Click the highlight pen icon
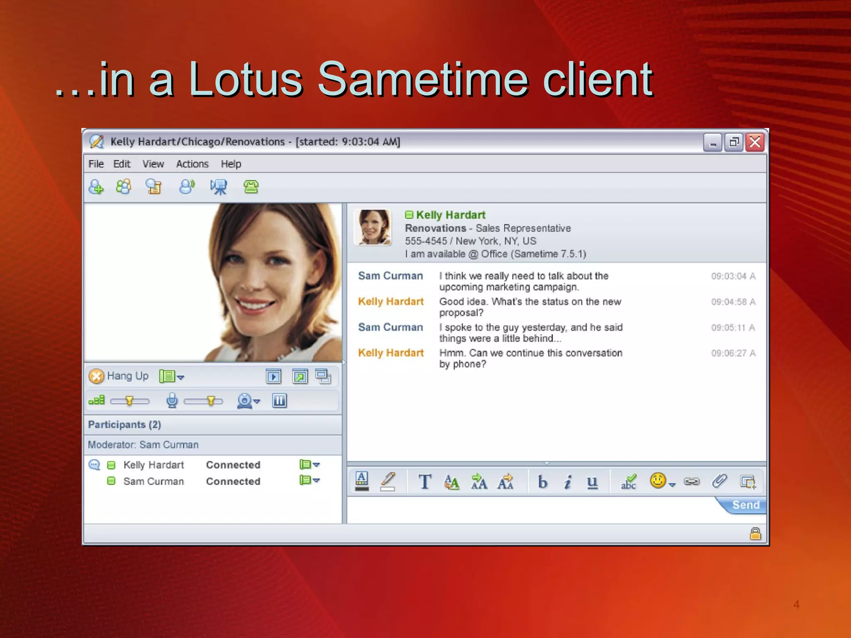The width and height of the screenshot is (851, 638). tap(388, 481)
